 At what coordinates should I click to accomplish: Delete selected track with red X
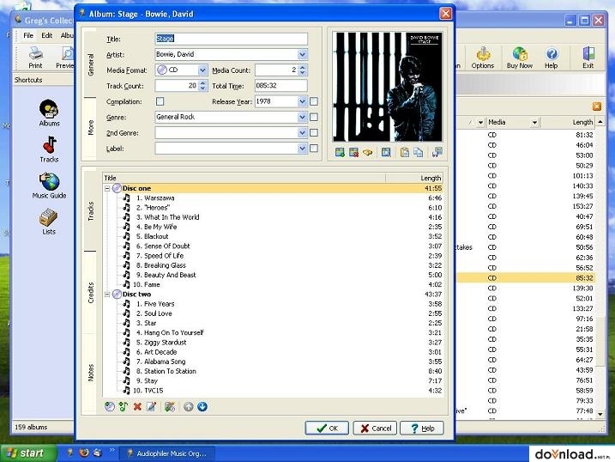click(137, 407)
